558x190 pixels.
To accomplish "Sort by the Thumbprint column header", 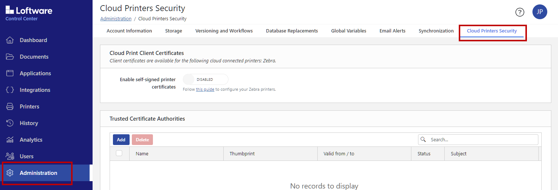I will (x=242, y=154).
